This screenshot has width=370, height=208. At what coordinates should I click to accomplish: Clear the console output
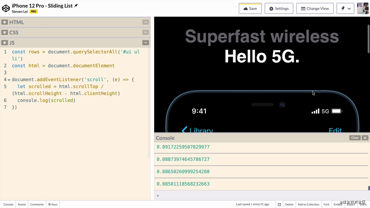tap(355, 138)
